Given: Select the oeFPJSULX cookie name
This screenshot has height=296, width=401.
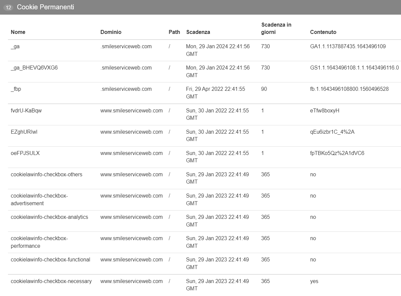Looking at the screenshot, I should [25, 153].
